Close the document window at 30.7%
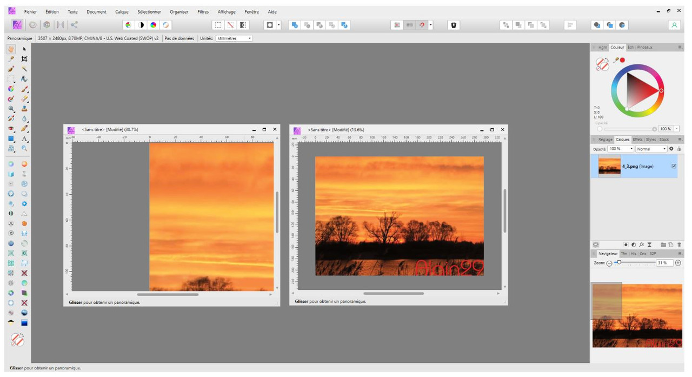 pyautogui.click(x=275, y=129)
